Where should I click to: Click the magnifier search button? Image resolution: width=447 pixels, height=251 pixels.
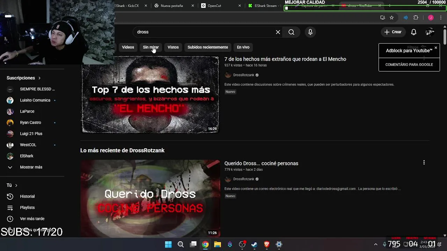coord(291,32)
